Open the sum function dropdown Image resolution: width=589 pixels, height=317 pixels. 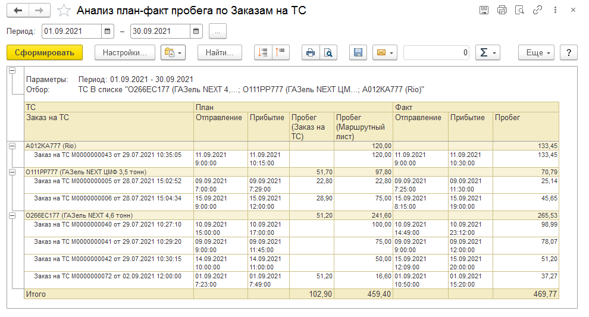pyautogui.click(x=488, y=52)
